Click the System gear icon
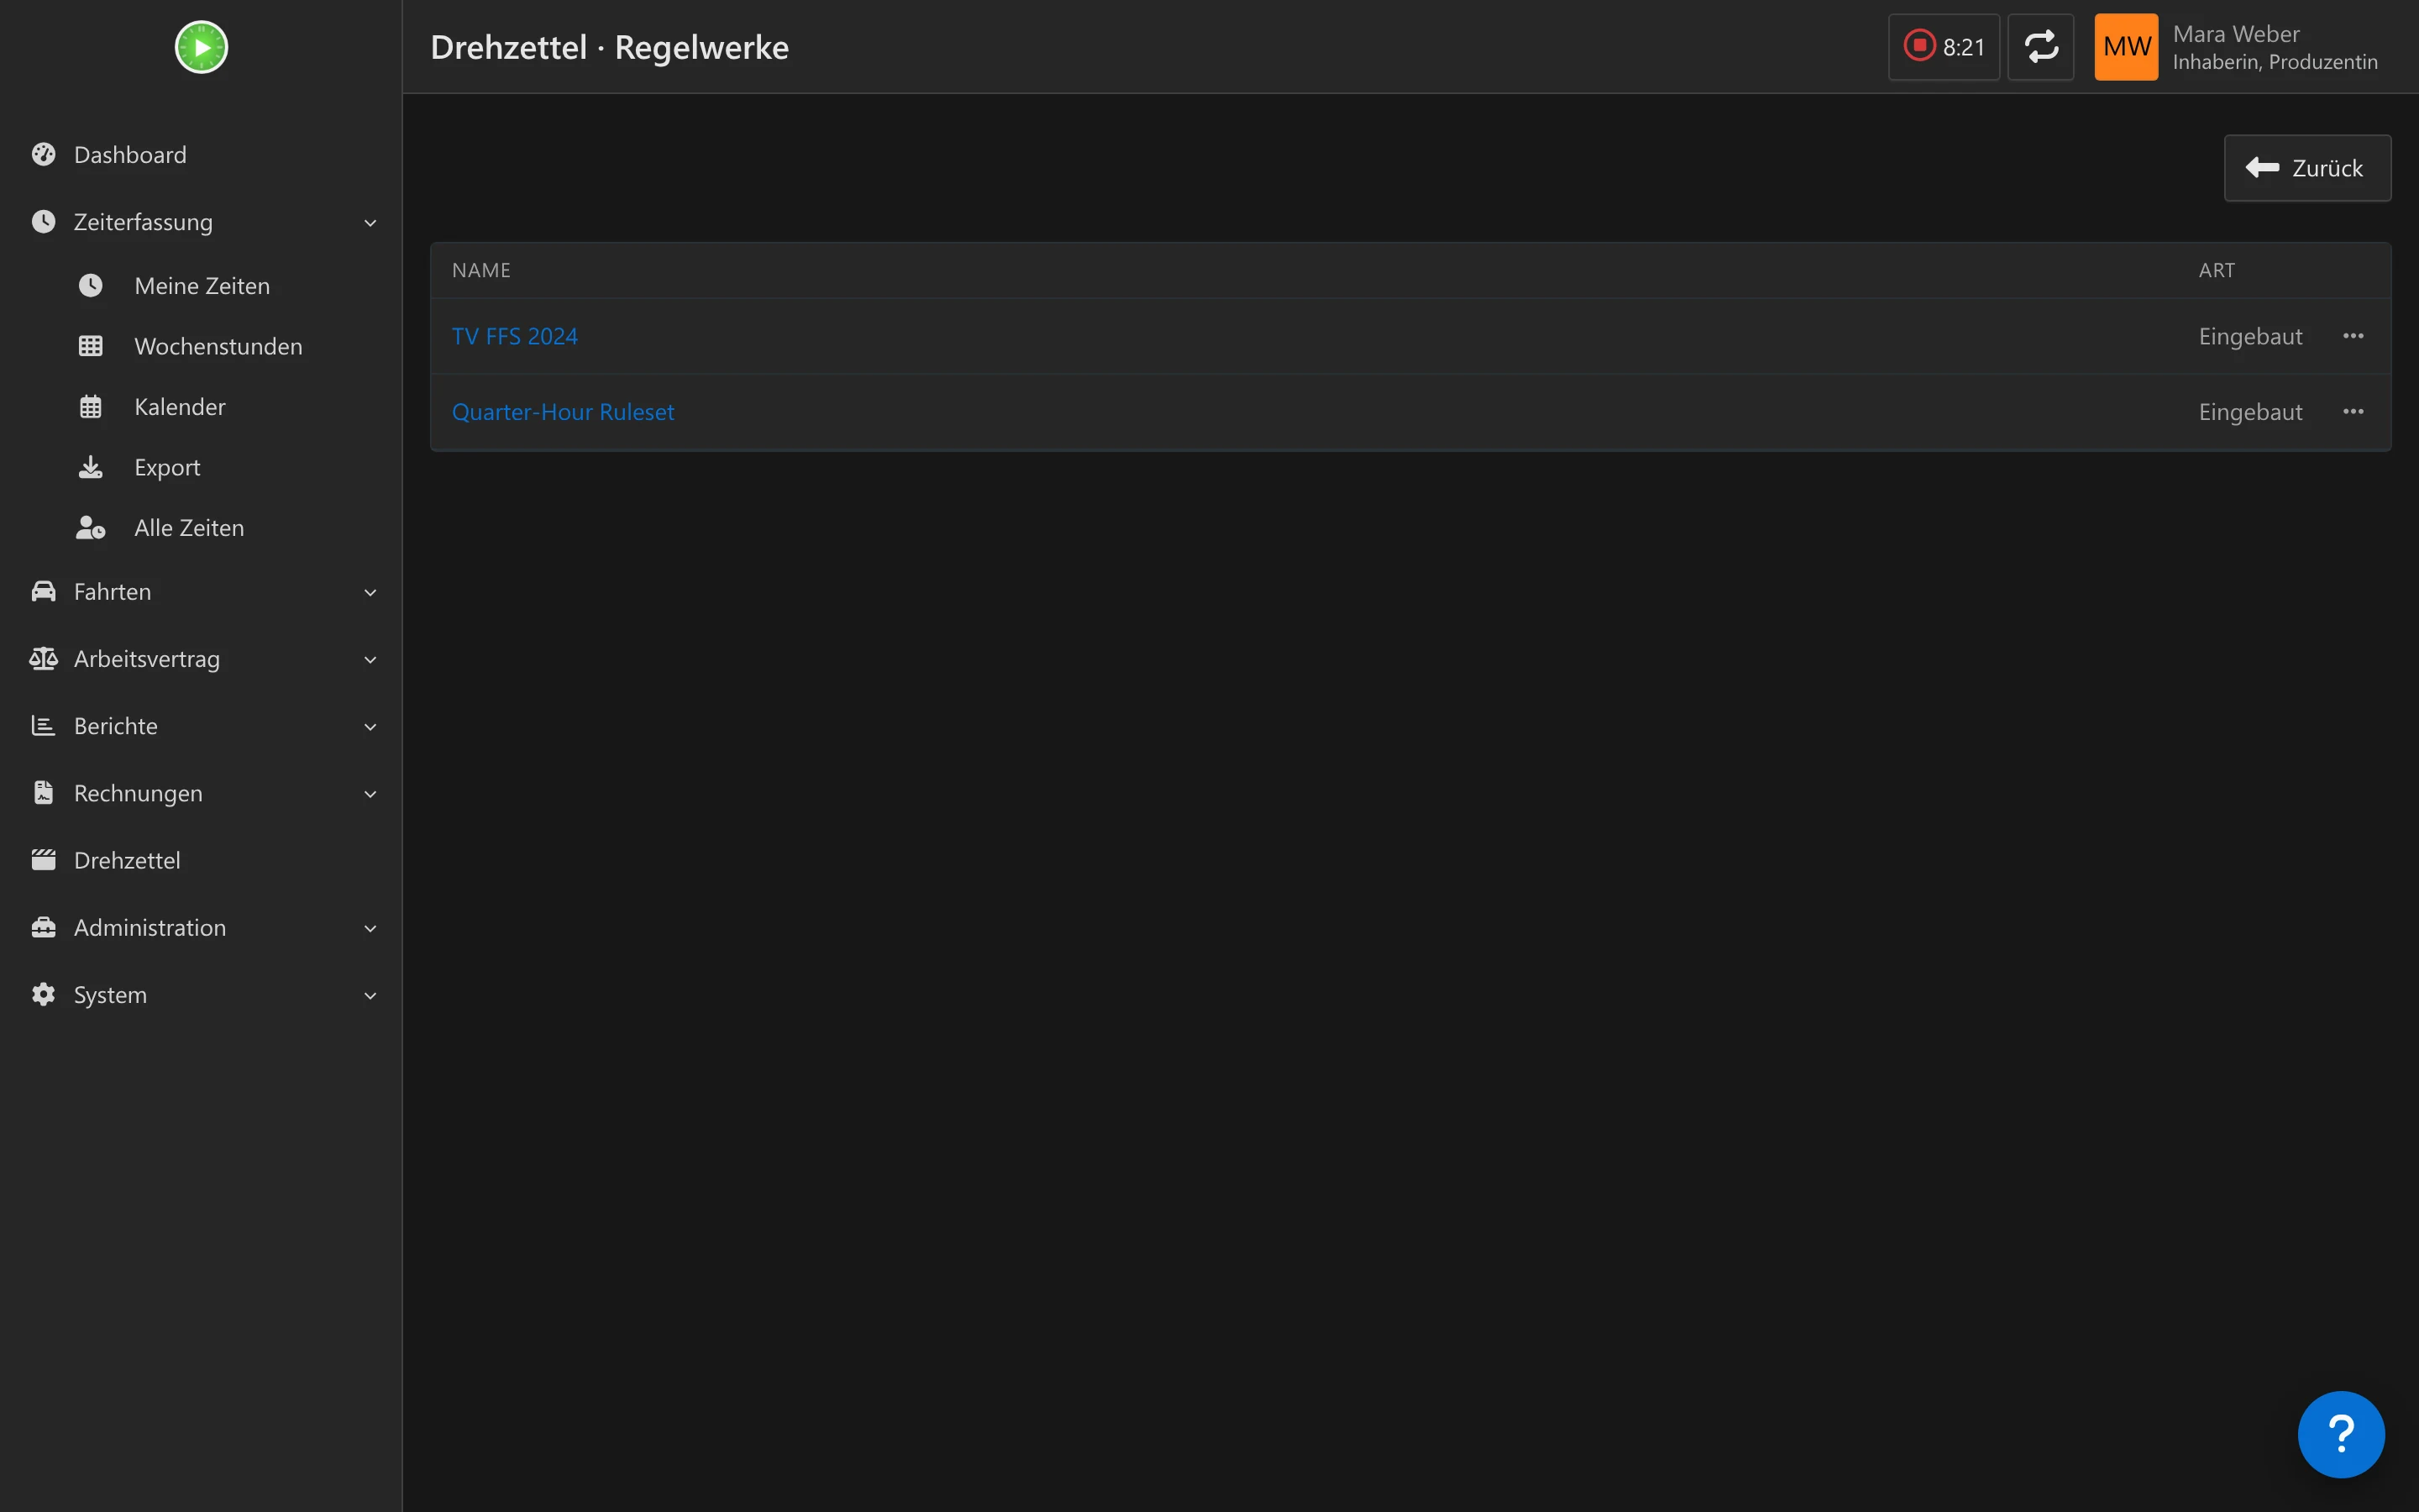The height and width of the screenshot is (1512, 2419). (x=43, y=994)
